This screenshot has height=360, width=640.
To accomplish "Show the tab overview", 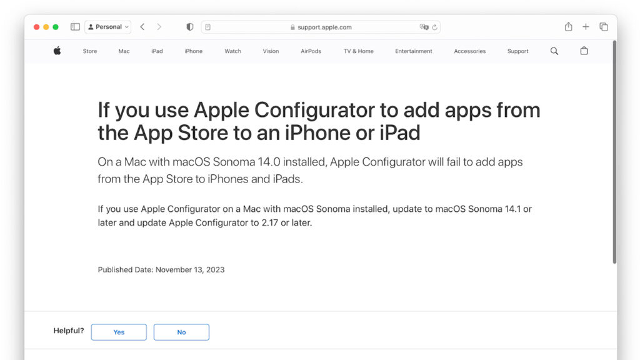I will point(604,26).
